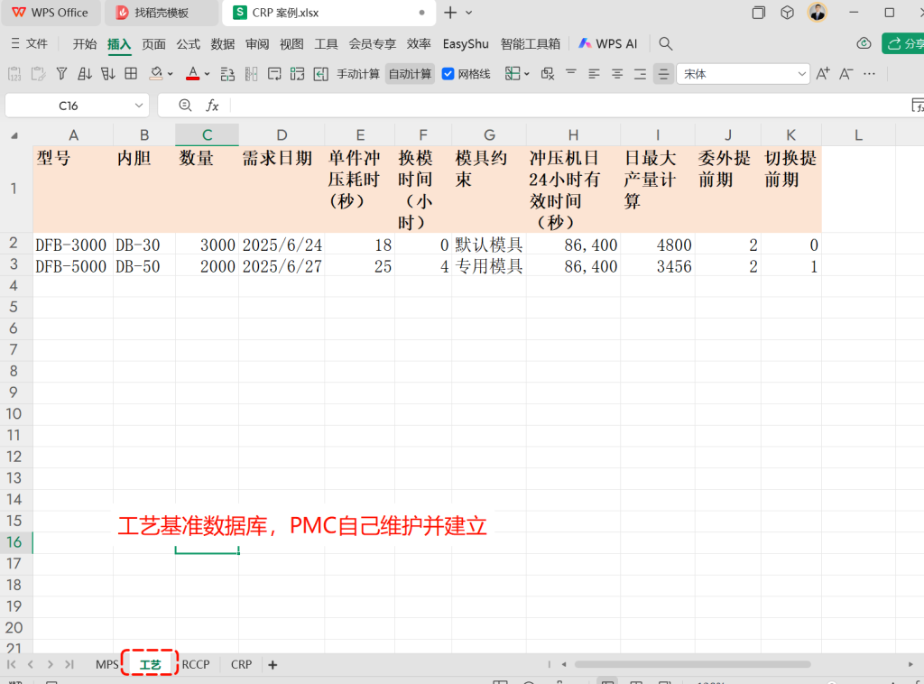Switch to the RCCP sheet tab
The image size is (924, 684).
[196, 664]
